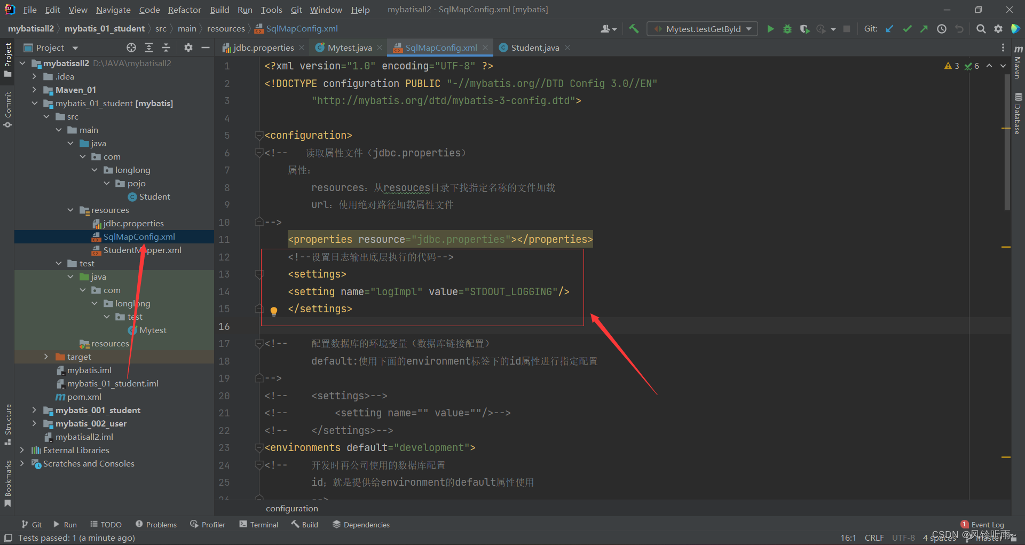Open Project panel options gear

(188, 48)
